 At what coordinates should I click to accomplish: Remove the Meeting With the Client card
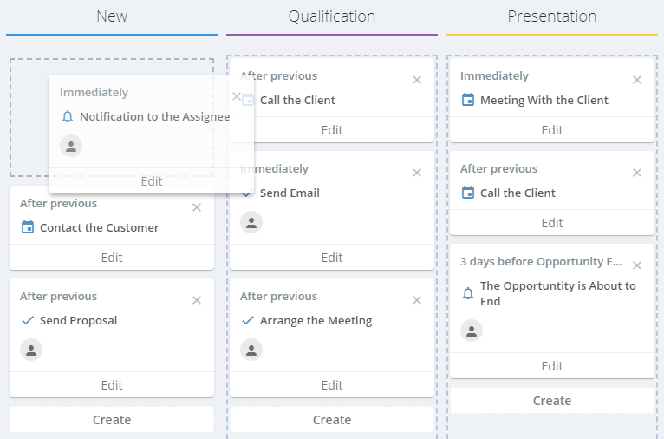click(x=637, y=80)
